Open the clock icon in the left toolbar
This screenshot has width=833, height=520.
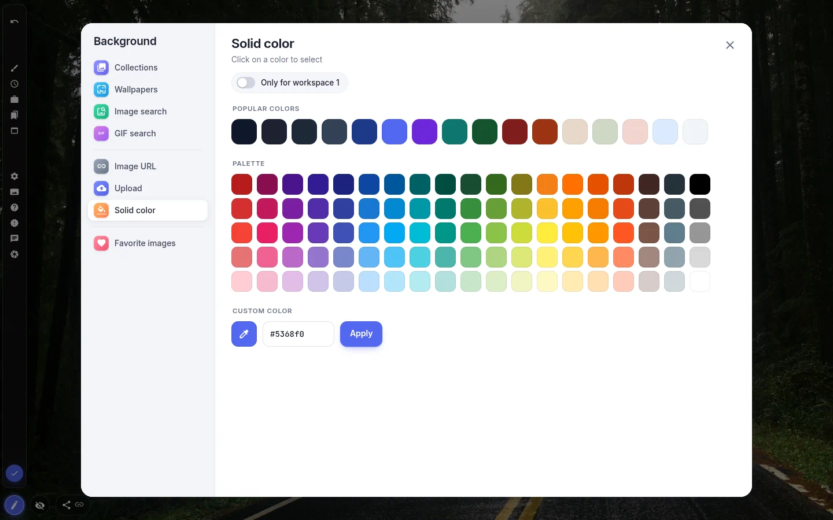click(14, 84)
